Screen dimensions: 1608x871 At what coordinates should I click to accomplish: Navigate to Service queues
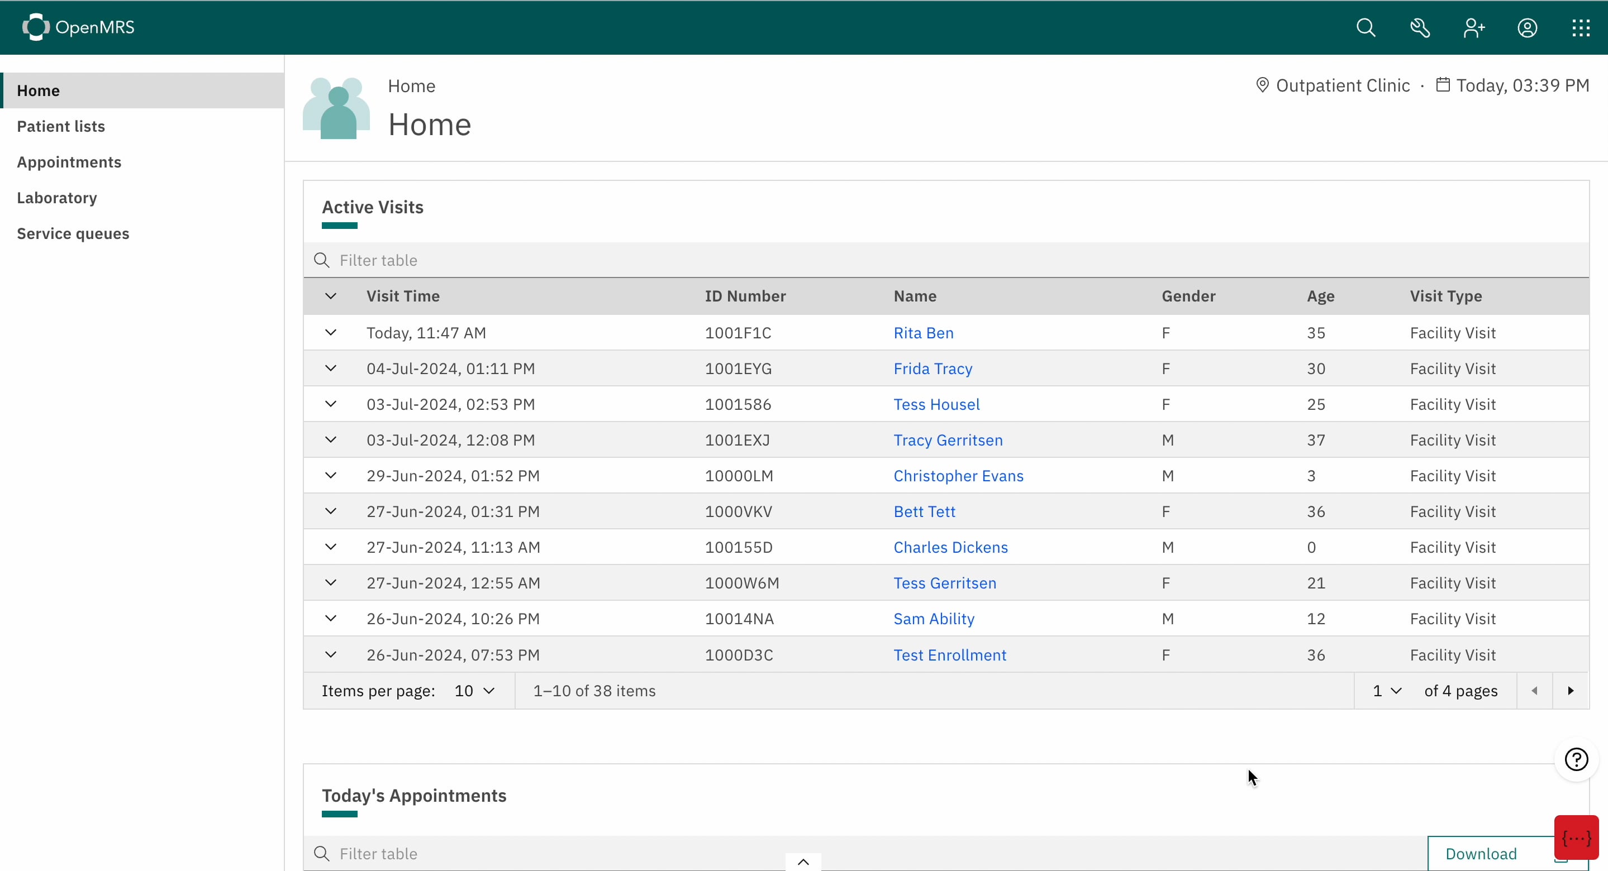pos(73,233)
